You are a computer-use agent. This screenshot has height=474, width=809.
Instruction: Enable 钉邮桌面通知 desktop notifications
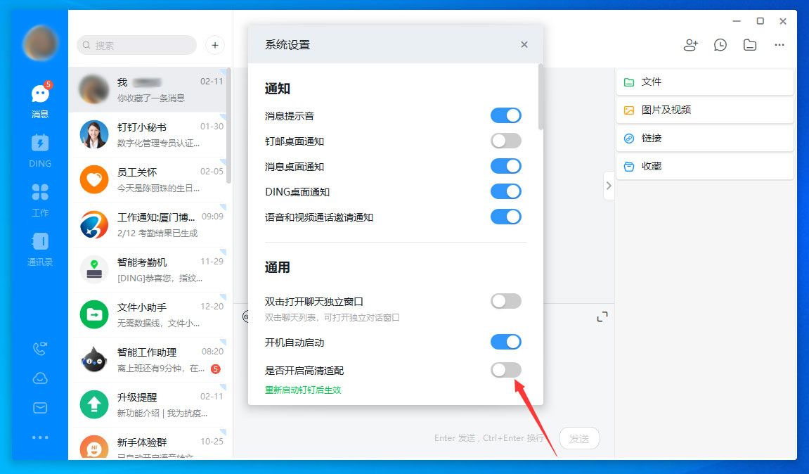(x=505, y=141)
